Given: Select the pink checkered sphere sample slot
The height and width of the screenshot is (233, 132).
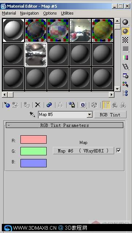Looking at the screenshot, I should pos(58,30).
